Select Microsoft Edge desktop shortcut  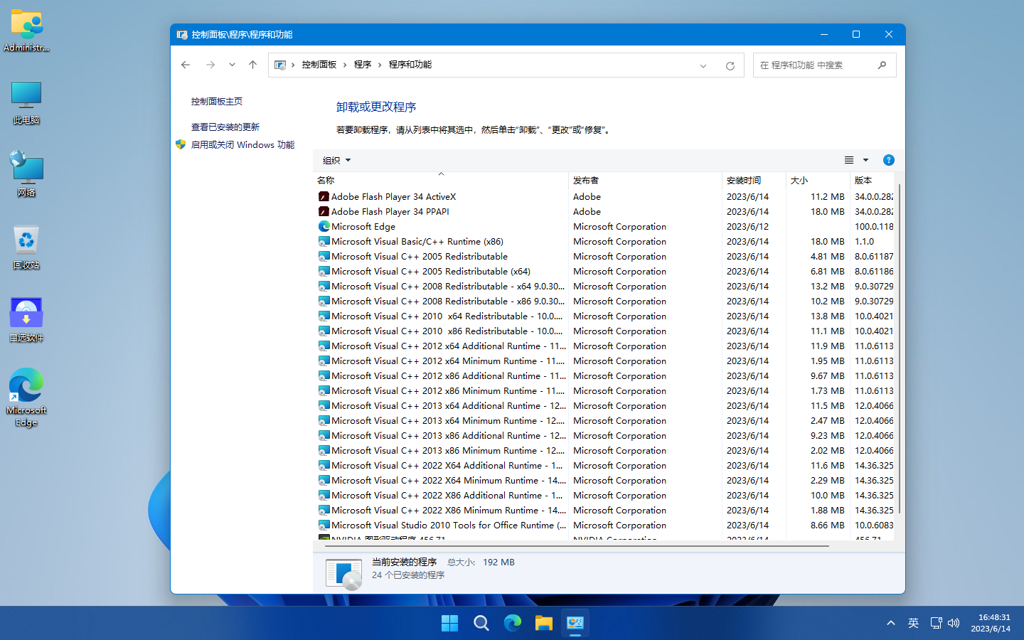[x=26, y=397]
